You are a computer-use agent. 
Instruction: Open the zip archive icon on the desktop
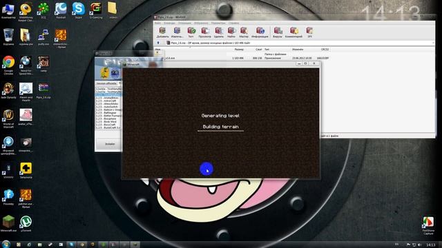(43, 90)
